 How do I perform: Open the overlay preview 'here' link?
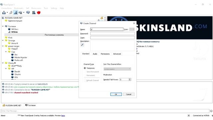tap(63, 116)
